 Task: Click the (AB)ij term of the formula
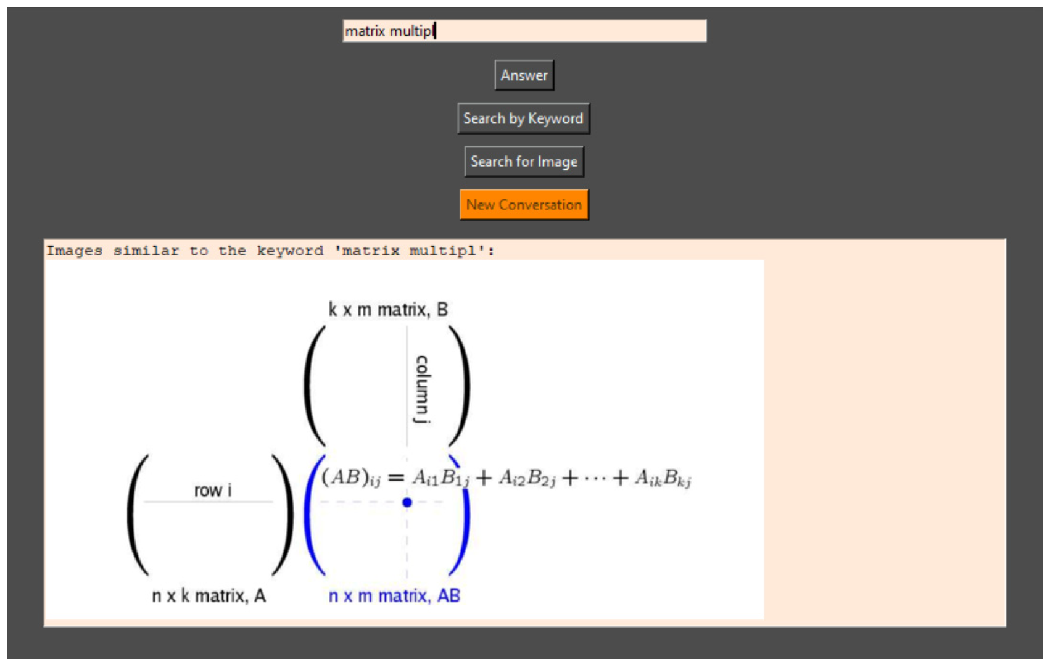tap(350, 478)
